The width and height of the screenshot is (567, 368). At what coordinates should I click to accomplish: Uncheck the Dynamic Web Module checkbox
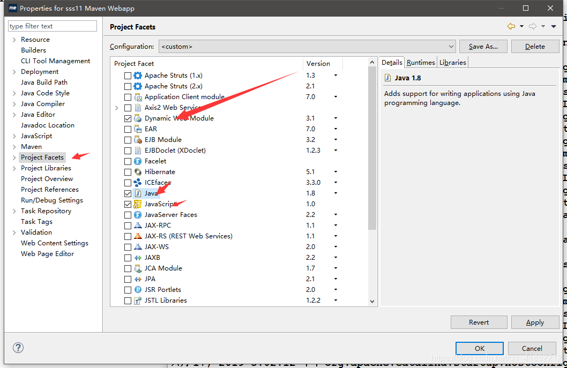(x=128, y=118)
